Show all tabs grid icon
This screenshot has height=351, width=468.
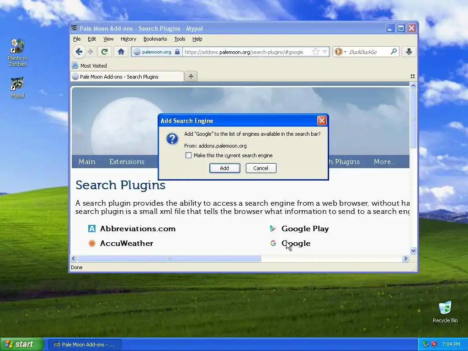pos(413,76)
